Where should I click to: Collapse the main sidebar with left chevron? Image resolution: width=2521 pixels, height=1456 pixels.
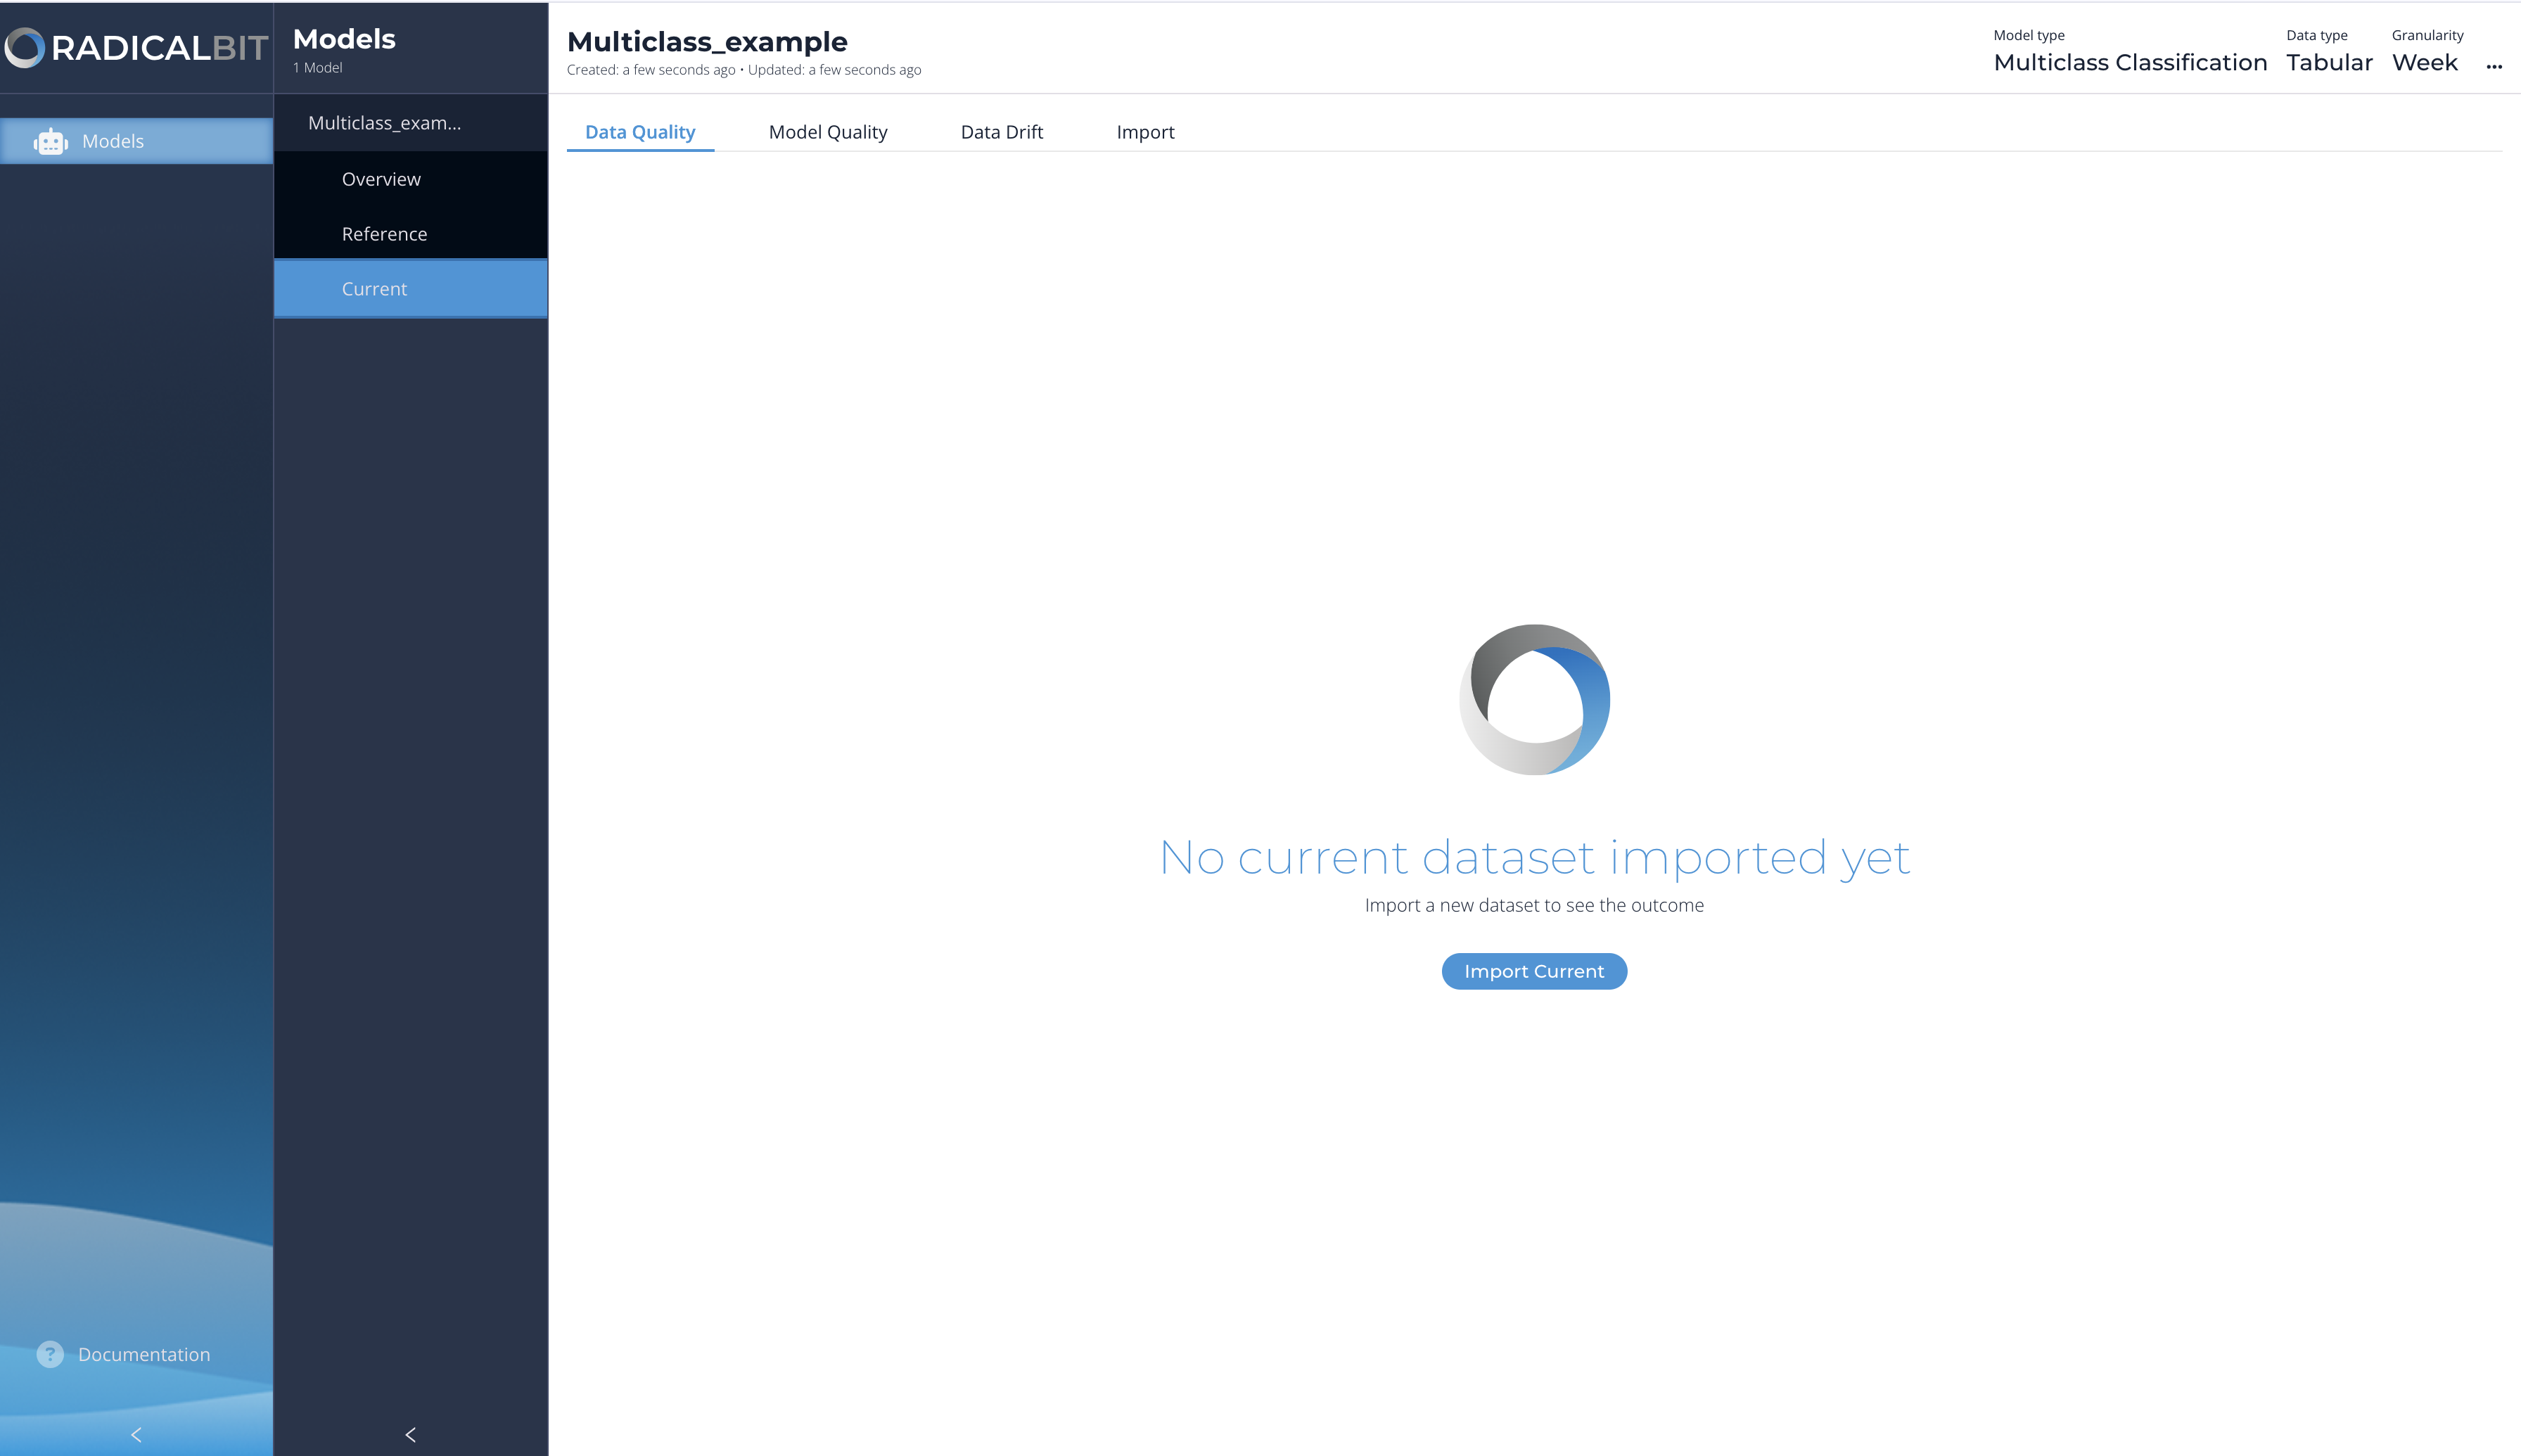click(136, 1434)
